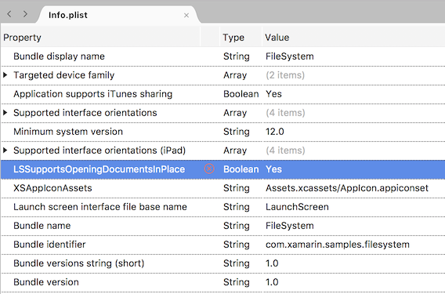Open String type of Minimum system version

237,132
